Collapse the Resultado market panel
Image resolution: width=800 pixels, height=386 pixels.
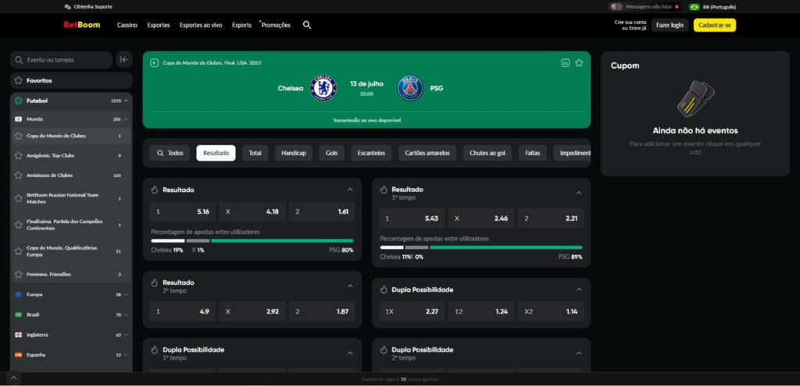tap(350, 189)
